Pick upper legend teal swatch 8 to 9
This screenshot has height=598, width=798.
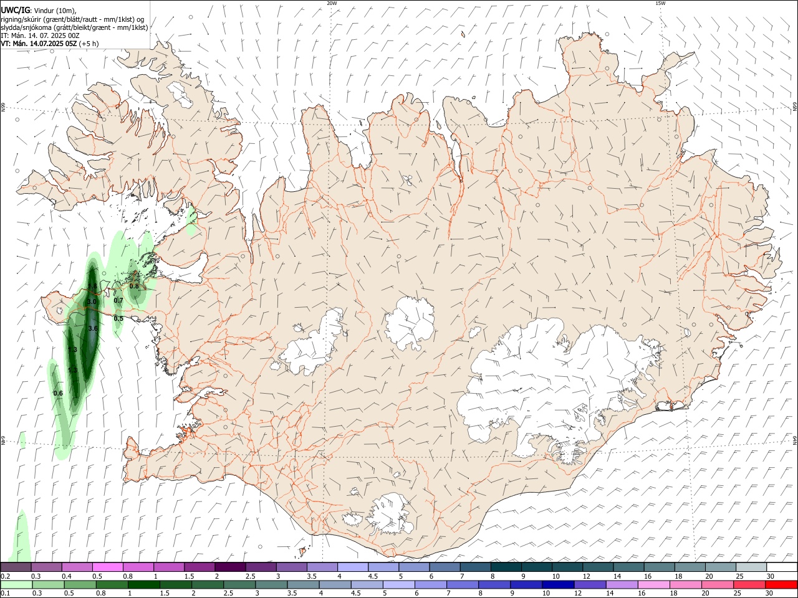click(x=506, y=567)
